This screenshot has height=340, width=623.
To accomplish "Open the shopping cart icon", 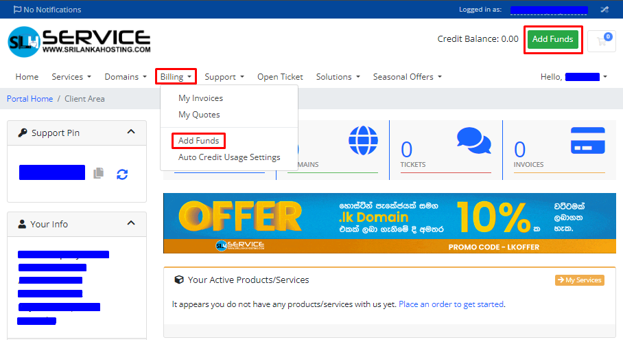I will 603,41.
